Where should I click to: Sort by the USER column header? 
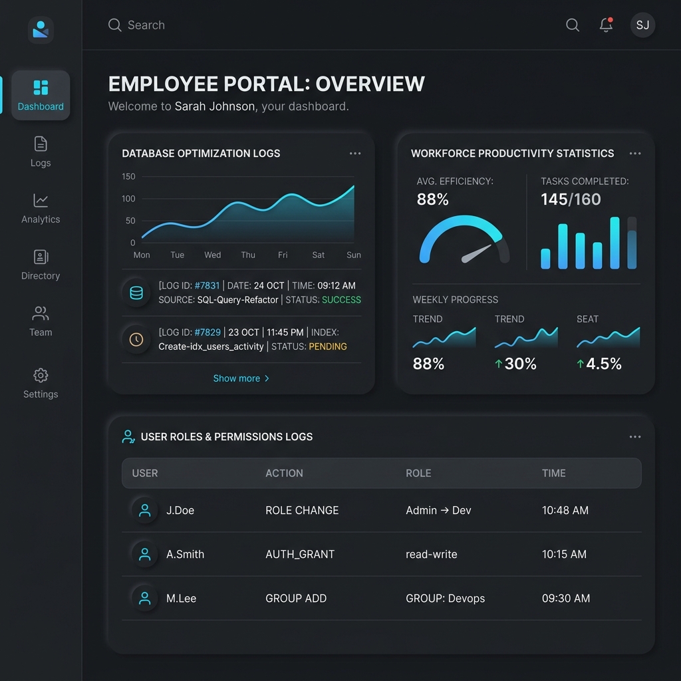pos(145,473)
